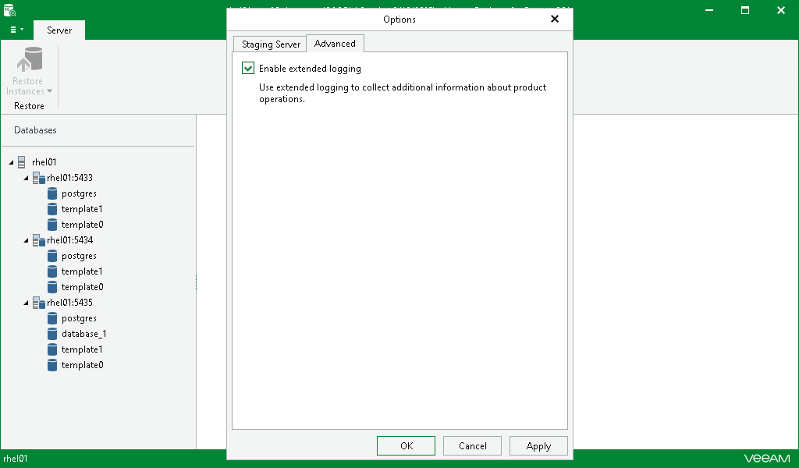Image resolution: width=799 pixels, height=468 pixels.
Task: Open the hamburger menu icon
Action: coord(12,30)
